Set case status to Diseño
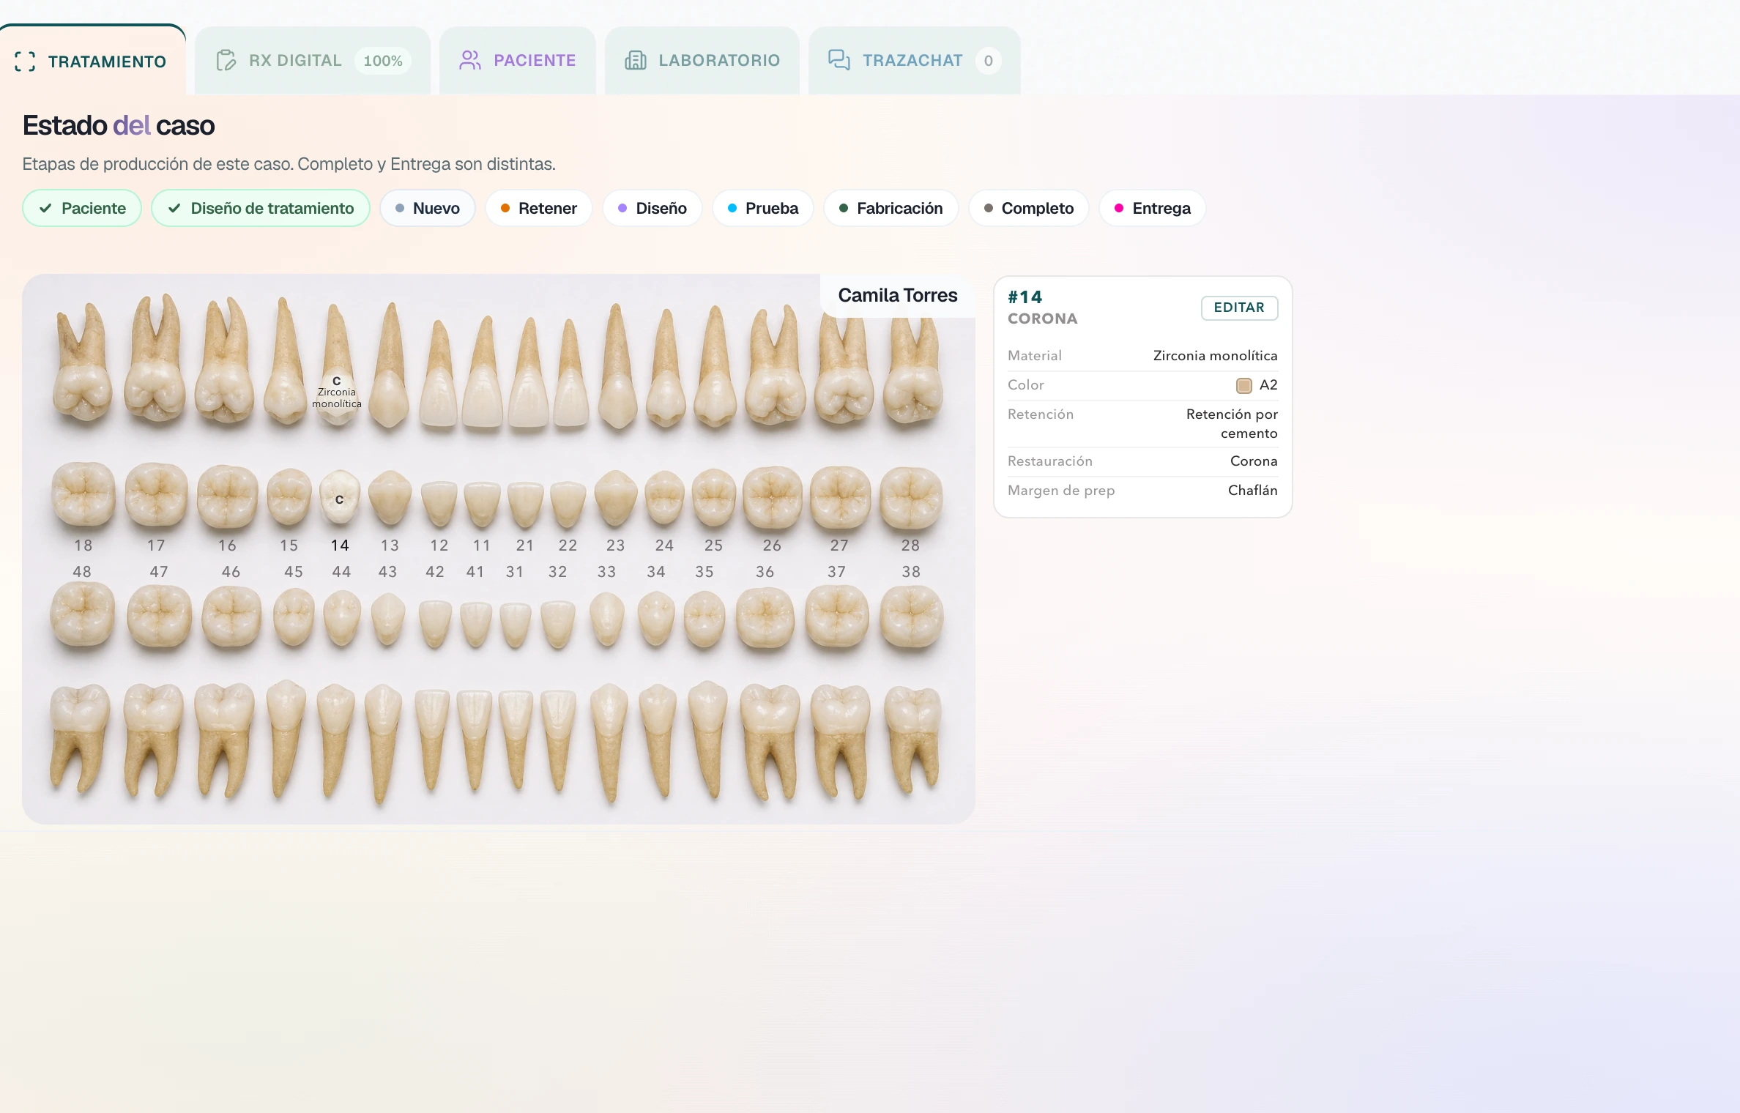The width and height of the screenshot is (1740, 1113). coord(652,208)
